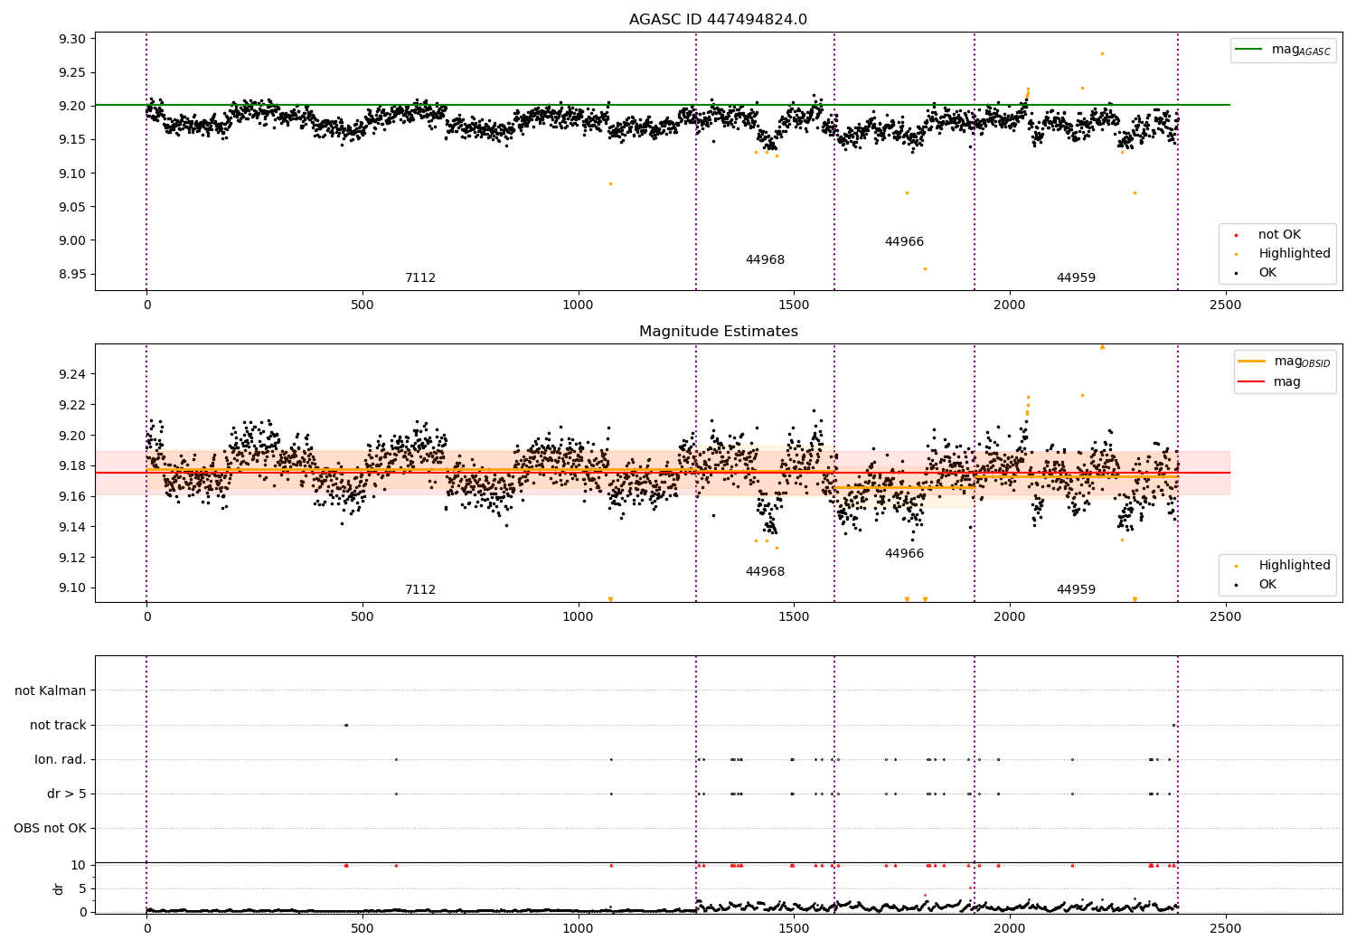1356x949 pixels.
Task: Click the 'Ion. rad.' axis label
Action: (x=61, y=760)
